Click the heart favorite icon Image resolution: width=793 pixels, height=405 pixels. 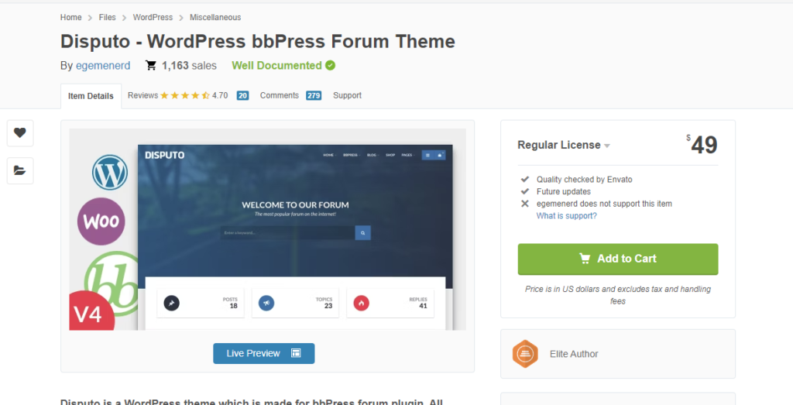[20, 133]
